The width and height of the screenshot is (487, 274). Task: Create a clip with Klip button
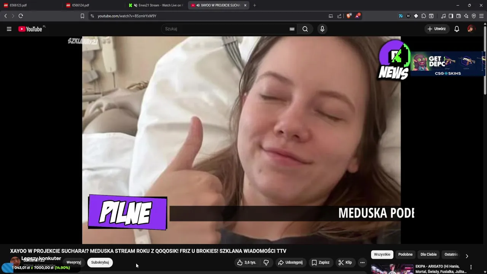(x=345, y=263)
